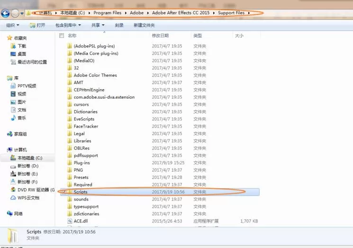Screen dimensions: 353x248
Task: Open PPTV视频 library in sidebar
Action: [x=23, y=86]
